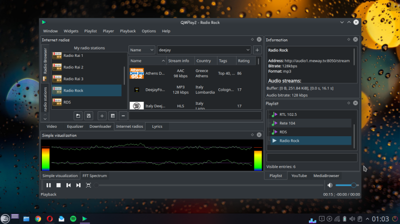This screenshot has width=400, height=224.
Task: Switch to the YouTube tab
Action: pos(299,176)
